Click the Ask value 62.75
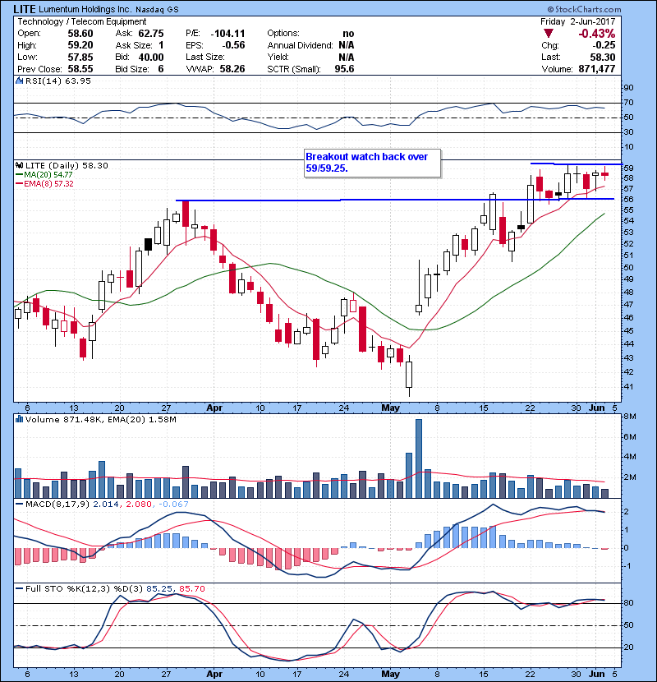The image size is (657, 682). [x=151, y=34]
